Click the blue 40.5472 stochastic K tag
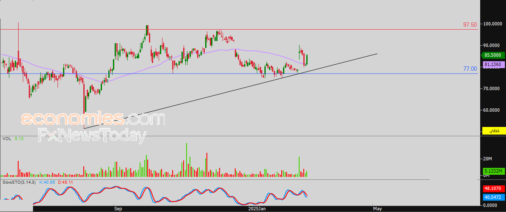Viewport: 506px width, 212px height. point(492,197)
